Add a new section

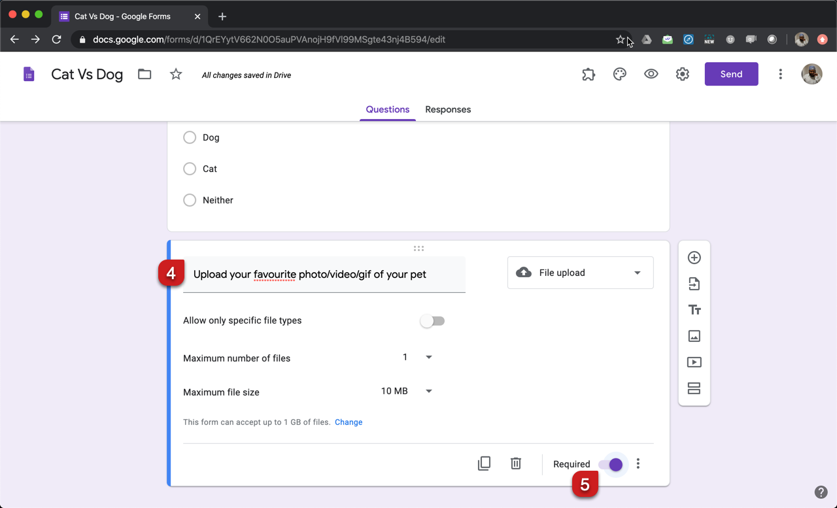click(x=694, y=388)
